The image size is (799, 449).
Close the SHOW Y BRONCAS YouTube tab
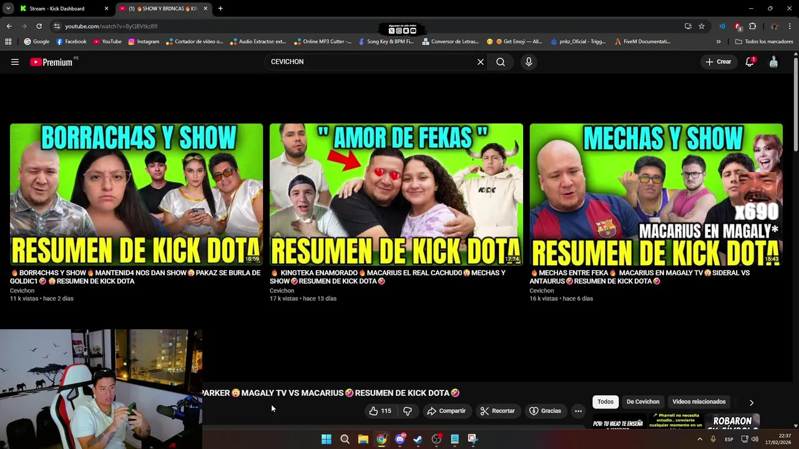[205, 9]
